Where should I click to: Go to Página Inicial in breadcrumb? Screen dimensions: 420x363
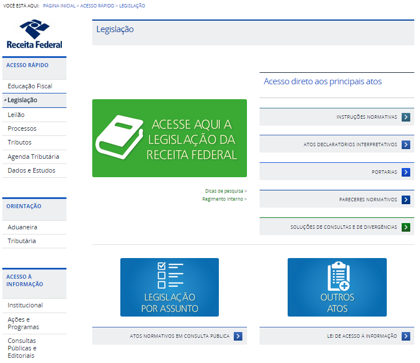click(x=59, y=6)
